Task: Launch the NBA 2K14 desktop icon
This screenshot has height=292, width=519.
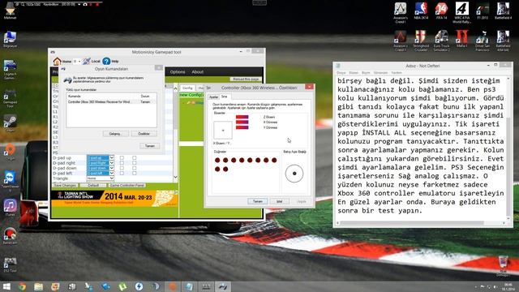Action: tap(421, 11)
